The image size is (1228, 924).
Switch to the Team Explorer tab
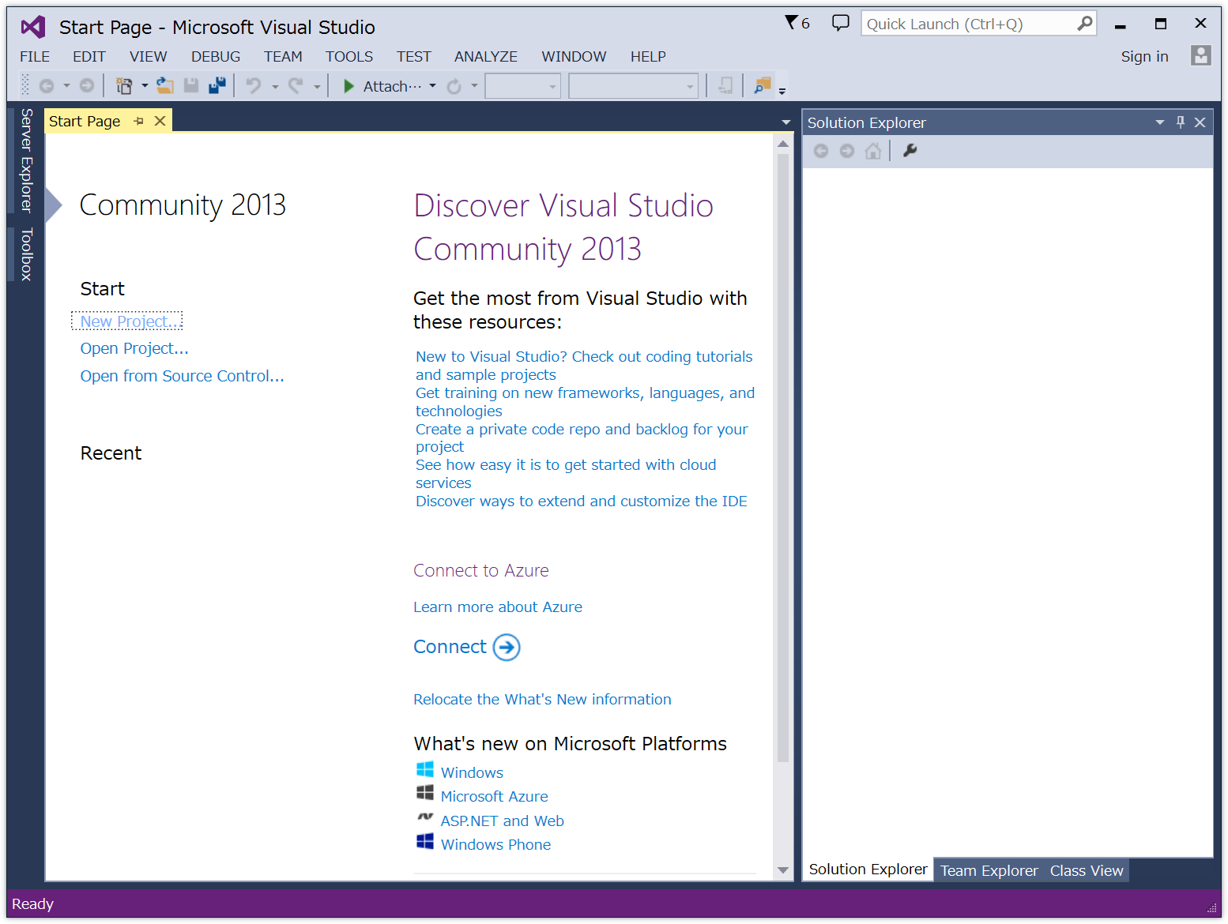[x=989, y=870]
